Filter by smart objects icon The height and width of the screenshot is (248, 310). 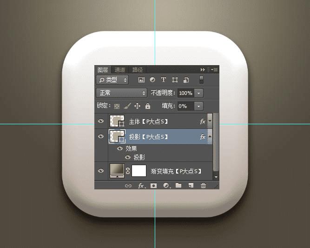(186, 80)
